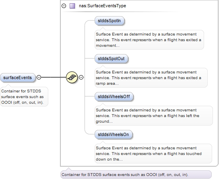Click the branch line leading to stddsWheelsOff

90,96
